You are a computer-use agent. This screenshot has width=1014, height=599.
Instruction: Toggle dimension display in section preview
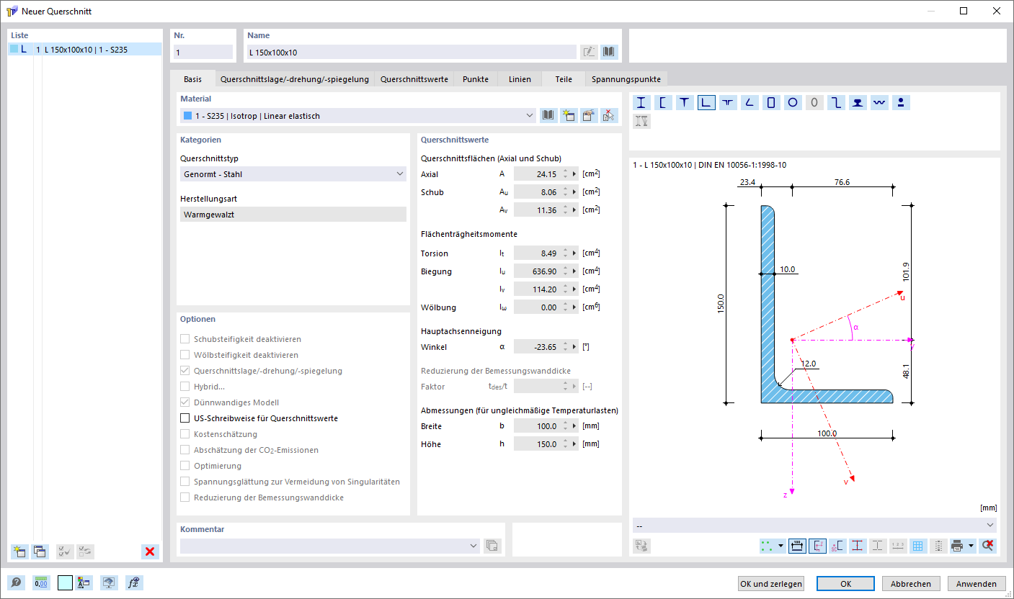(x=798, y=546)
